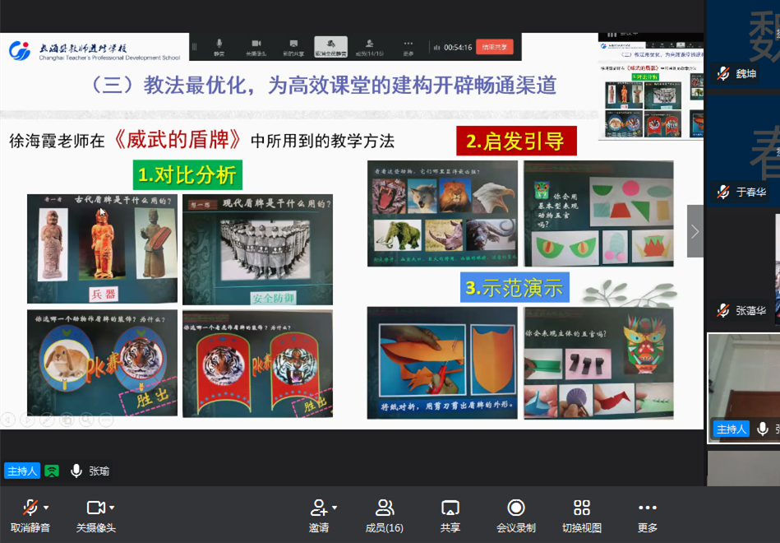Click 新的共享 in the floating share toolbar
The image size is (780, 543).
pos(293,48)
